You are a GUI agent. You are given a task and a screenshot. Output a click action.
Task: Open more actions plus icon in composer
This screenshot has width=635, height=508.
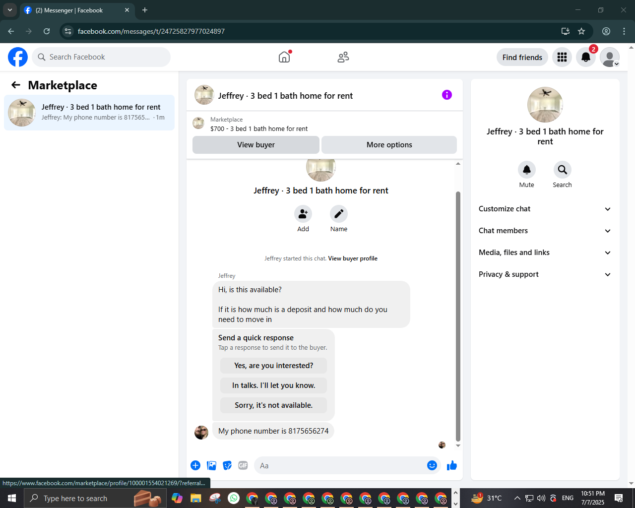[x=195, y=465]
